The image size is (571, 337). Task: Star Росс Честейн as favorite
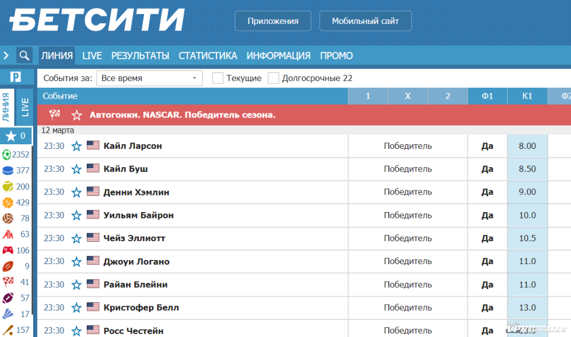[77, 331]
